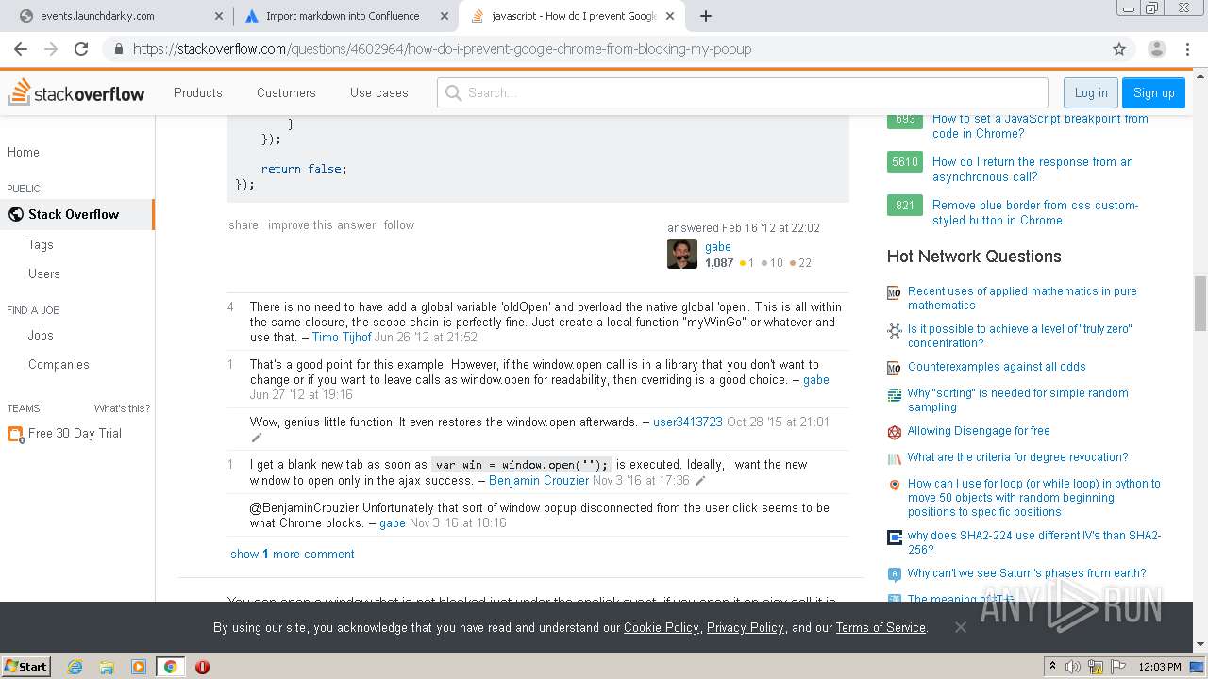Open user3413723's profile link
This screenshot has width=1208, height=679.
(x=688, y=422)
